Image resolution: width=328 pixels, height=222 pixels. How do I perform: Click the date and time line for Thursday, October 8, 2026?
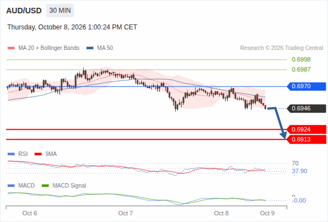pyautogui.click(x=72, y=27)
